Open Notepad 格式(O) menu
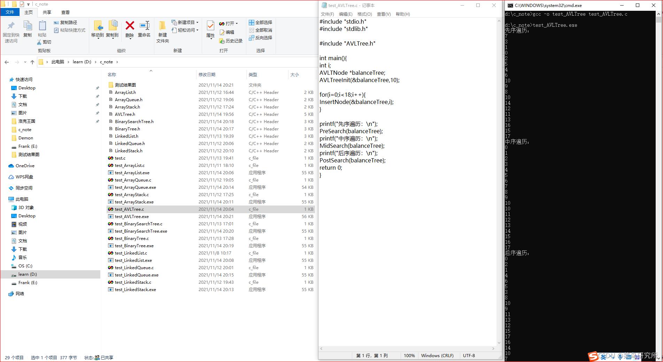The image size is (663, 362). (x=365, y=14)
